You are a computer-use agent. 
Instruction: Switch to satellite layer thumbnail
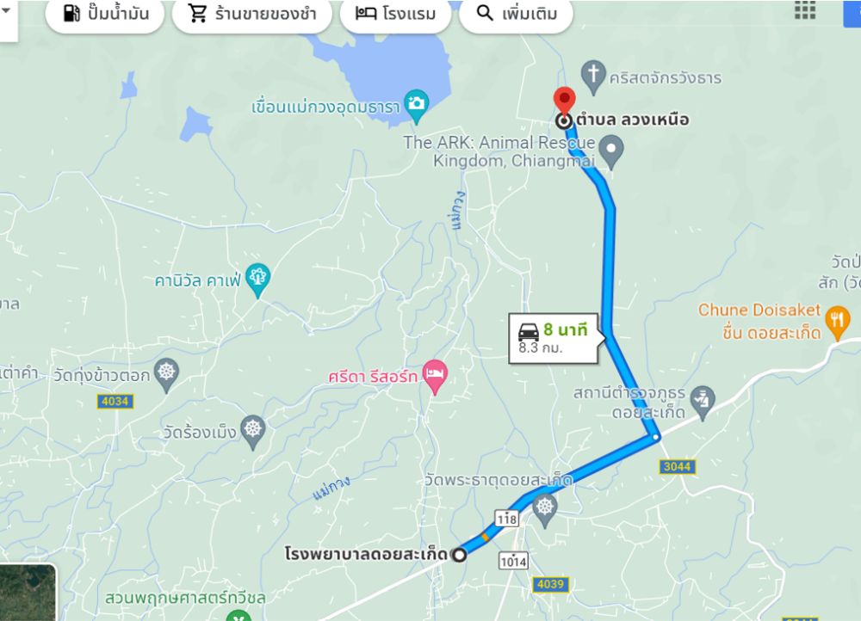pyautogui.click(x=28, y=593)
